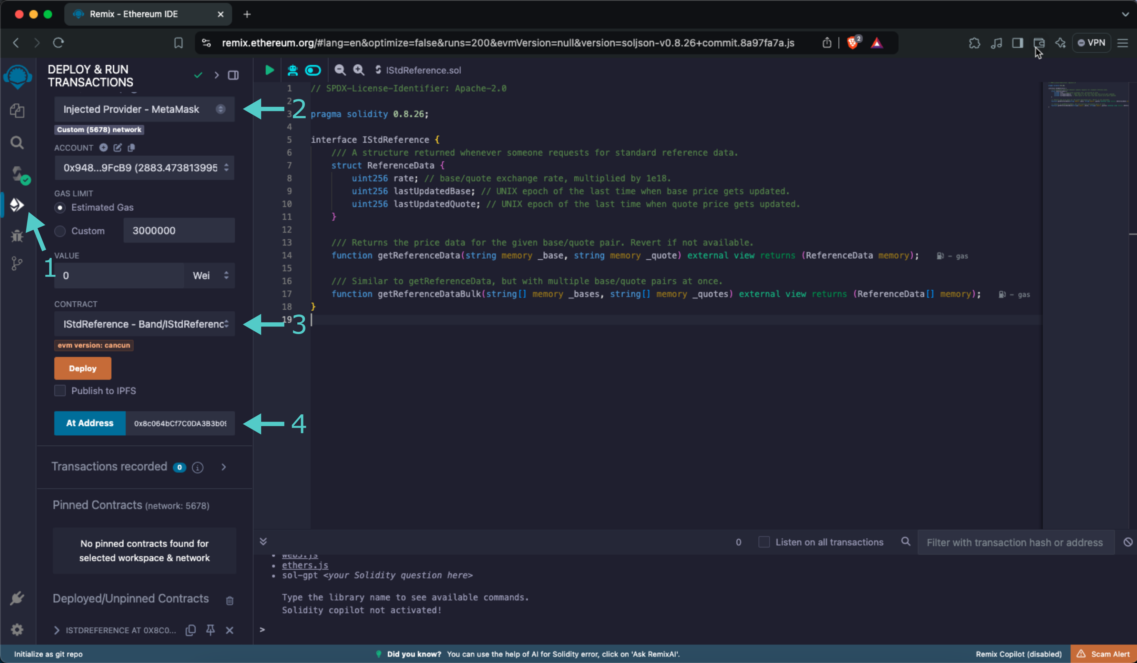
Task: Click the trash icon for Deployed/Unpinned Contracts
Action: click(x=230, y=600)
